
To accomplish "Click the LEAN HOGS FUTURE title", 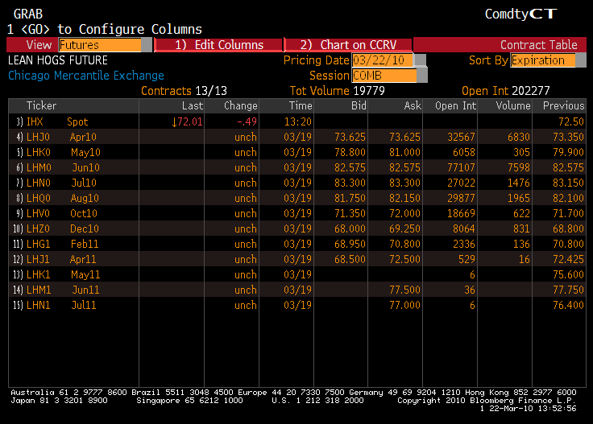I will [58, 60].
